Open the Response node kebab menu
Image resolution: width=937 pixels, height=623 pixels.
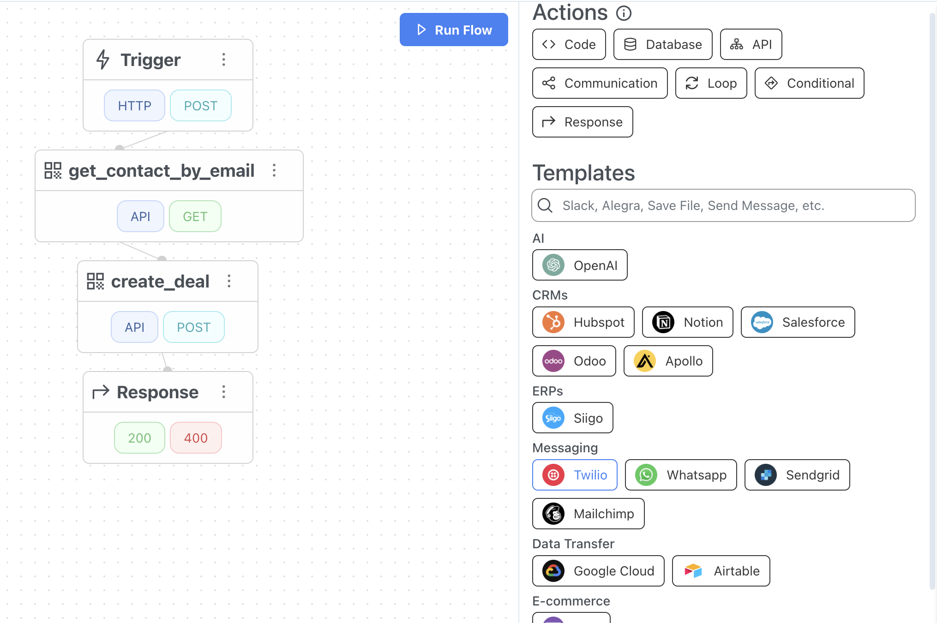click(x=224, y=392)
